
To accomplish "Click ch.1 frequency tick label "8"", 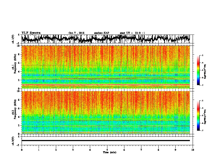I will [19, 54].
